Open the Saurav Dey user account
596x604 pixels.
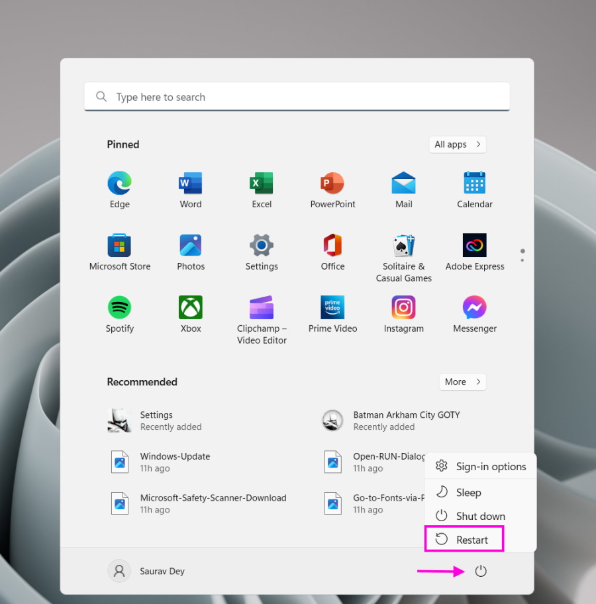click(x=147, y=571)
